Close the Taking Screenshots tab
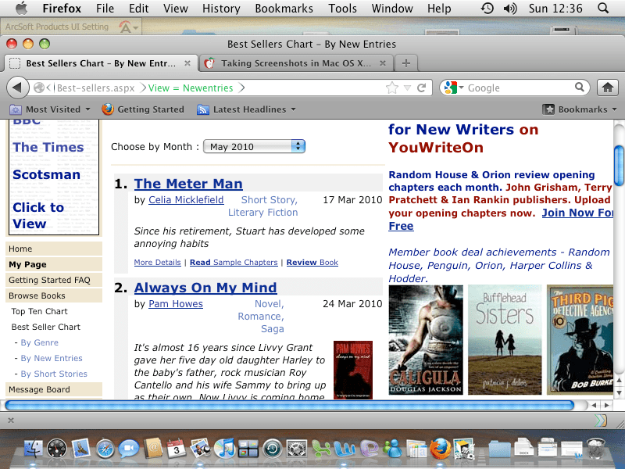Viewport: 625px width, 469px height. click(x=383, y=63)
